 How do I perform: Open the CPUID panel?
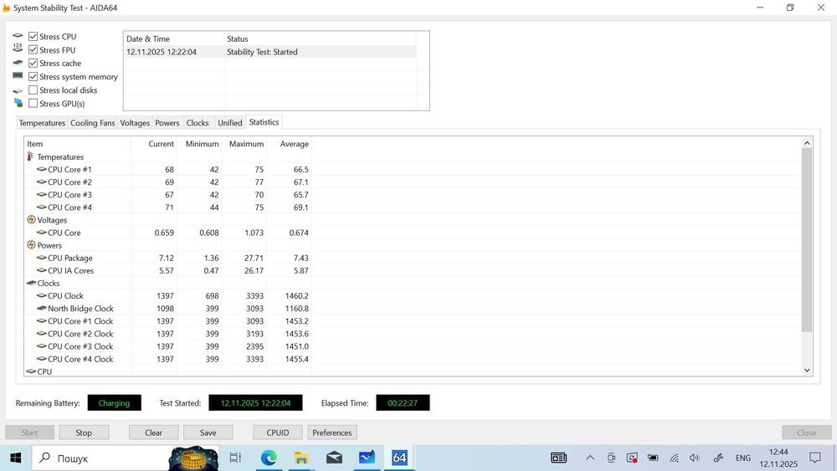(278, 433)
